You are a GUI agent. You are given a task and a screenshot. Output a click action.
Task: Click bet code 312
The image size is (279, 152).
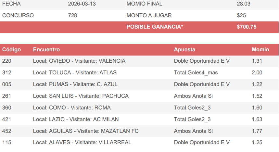click(x=6, y=73)
